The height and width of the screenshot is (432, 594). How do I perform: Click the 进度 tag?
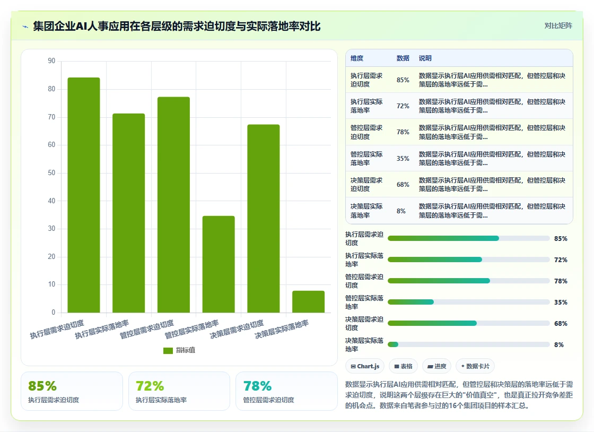pos(437,366)
